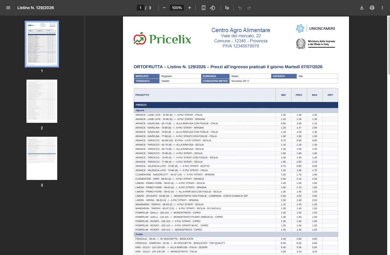The image size is (390, 255).
Task: Print the document
Action: pos(372,8)
